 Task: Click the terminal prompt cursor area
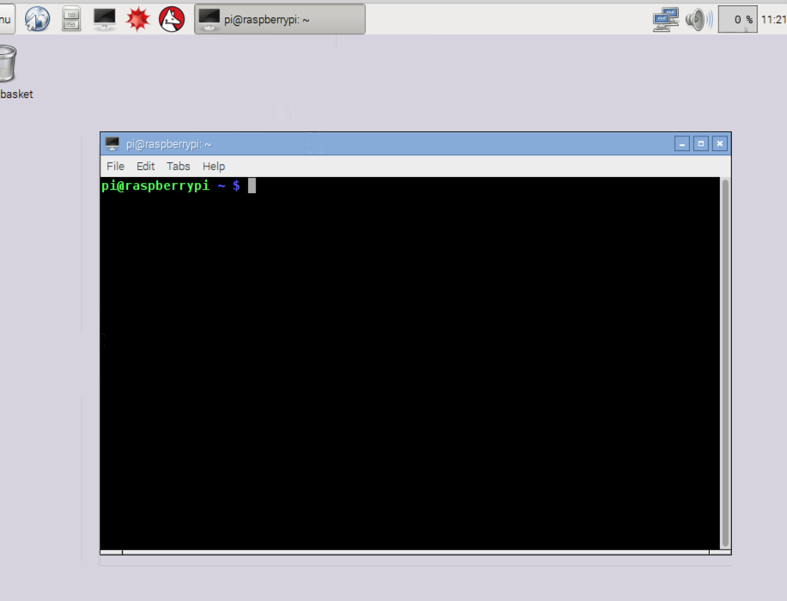coord(252,185)
